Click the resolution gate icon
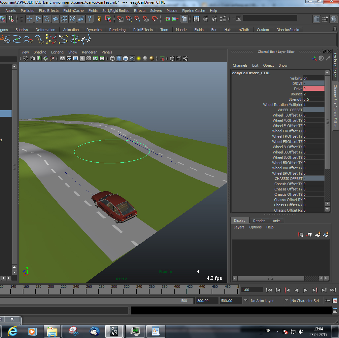 [75, 58]
